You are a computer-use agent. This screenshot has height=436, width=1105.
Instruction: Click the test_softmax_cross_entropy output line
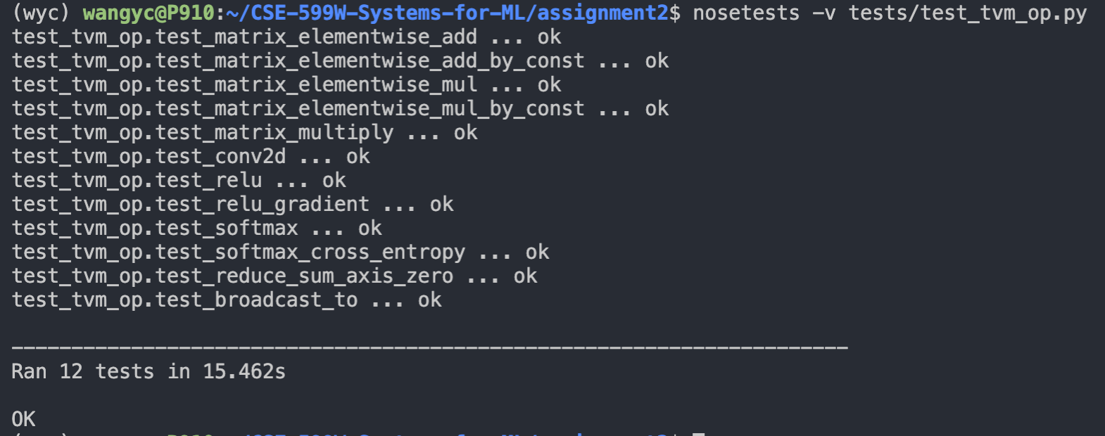pyautogui.click(x=280, y=252)
